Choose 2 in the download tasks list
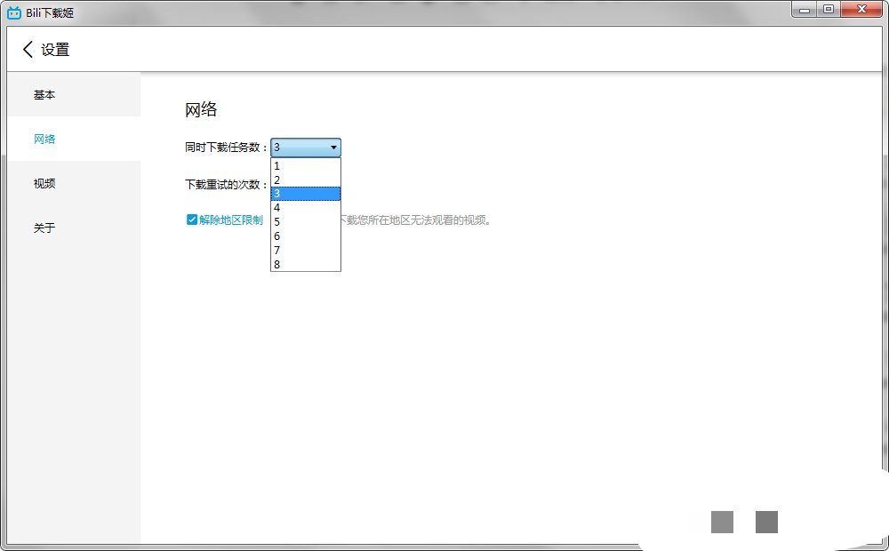 pos(306,180)
